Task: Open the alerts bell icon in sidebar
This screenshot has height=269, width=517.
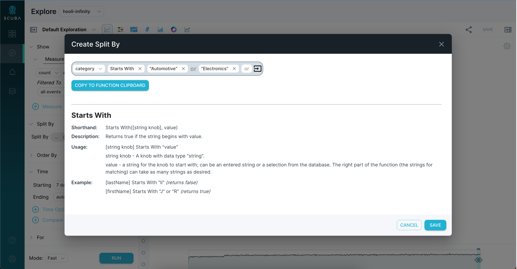Action: click(x=12, y=72)
